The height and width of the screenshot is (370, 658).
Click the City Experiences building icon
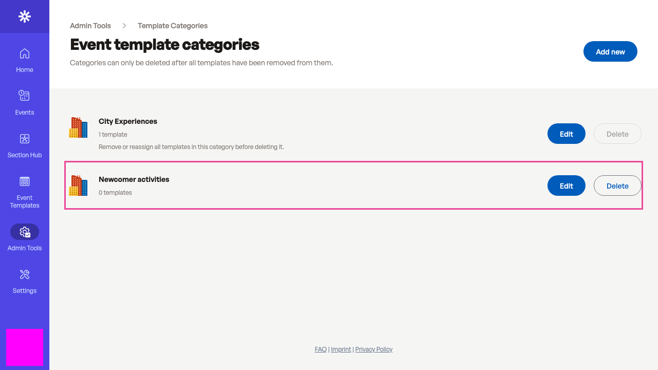click(78, 127)
